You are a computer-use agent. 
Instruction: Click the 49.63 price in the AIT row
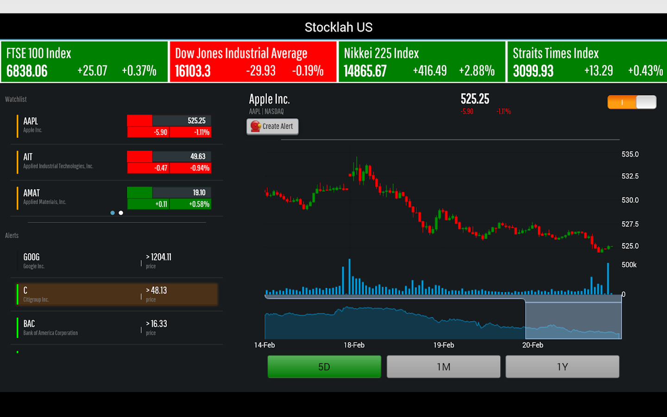tap(198, 157)
